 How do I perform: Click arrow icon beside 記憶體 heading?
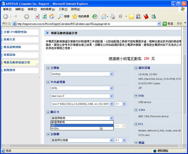point(48,134)
